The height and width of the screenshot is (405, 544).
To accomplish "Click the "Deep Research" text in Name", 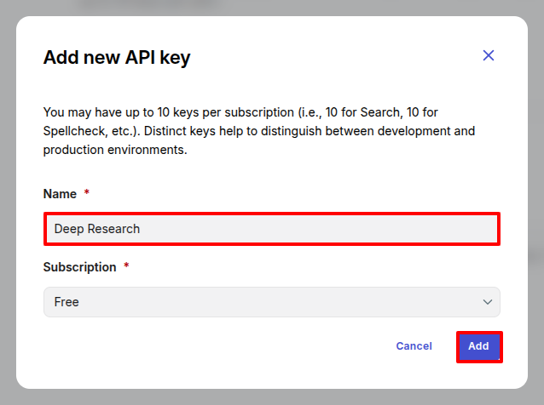I will pyautogui.click(x=97, y=229).
